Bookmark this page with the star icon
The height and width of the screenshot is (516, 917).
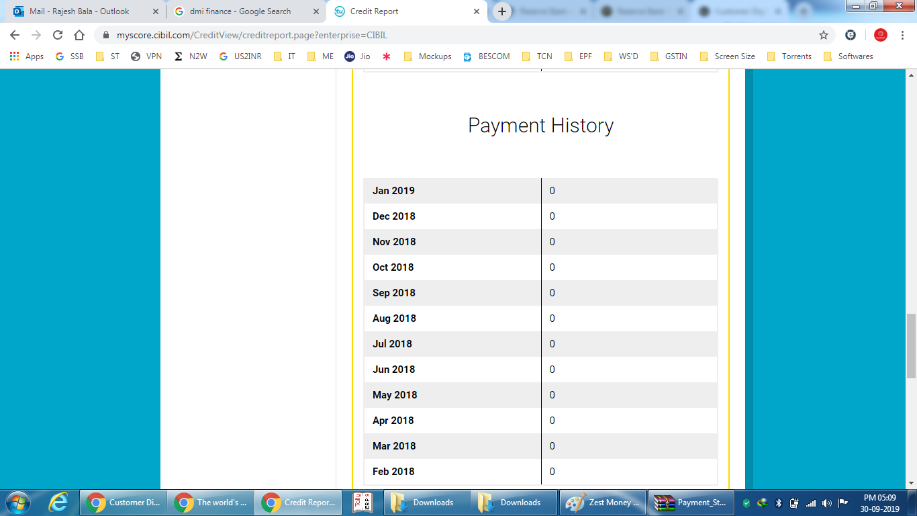(x=824, y=35)
